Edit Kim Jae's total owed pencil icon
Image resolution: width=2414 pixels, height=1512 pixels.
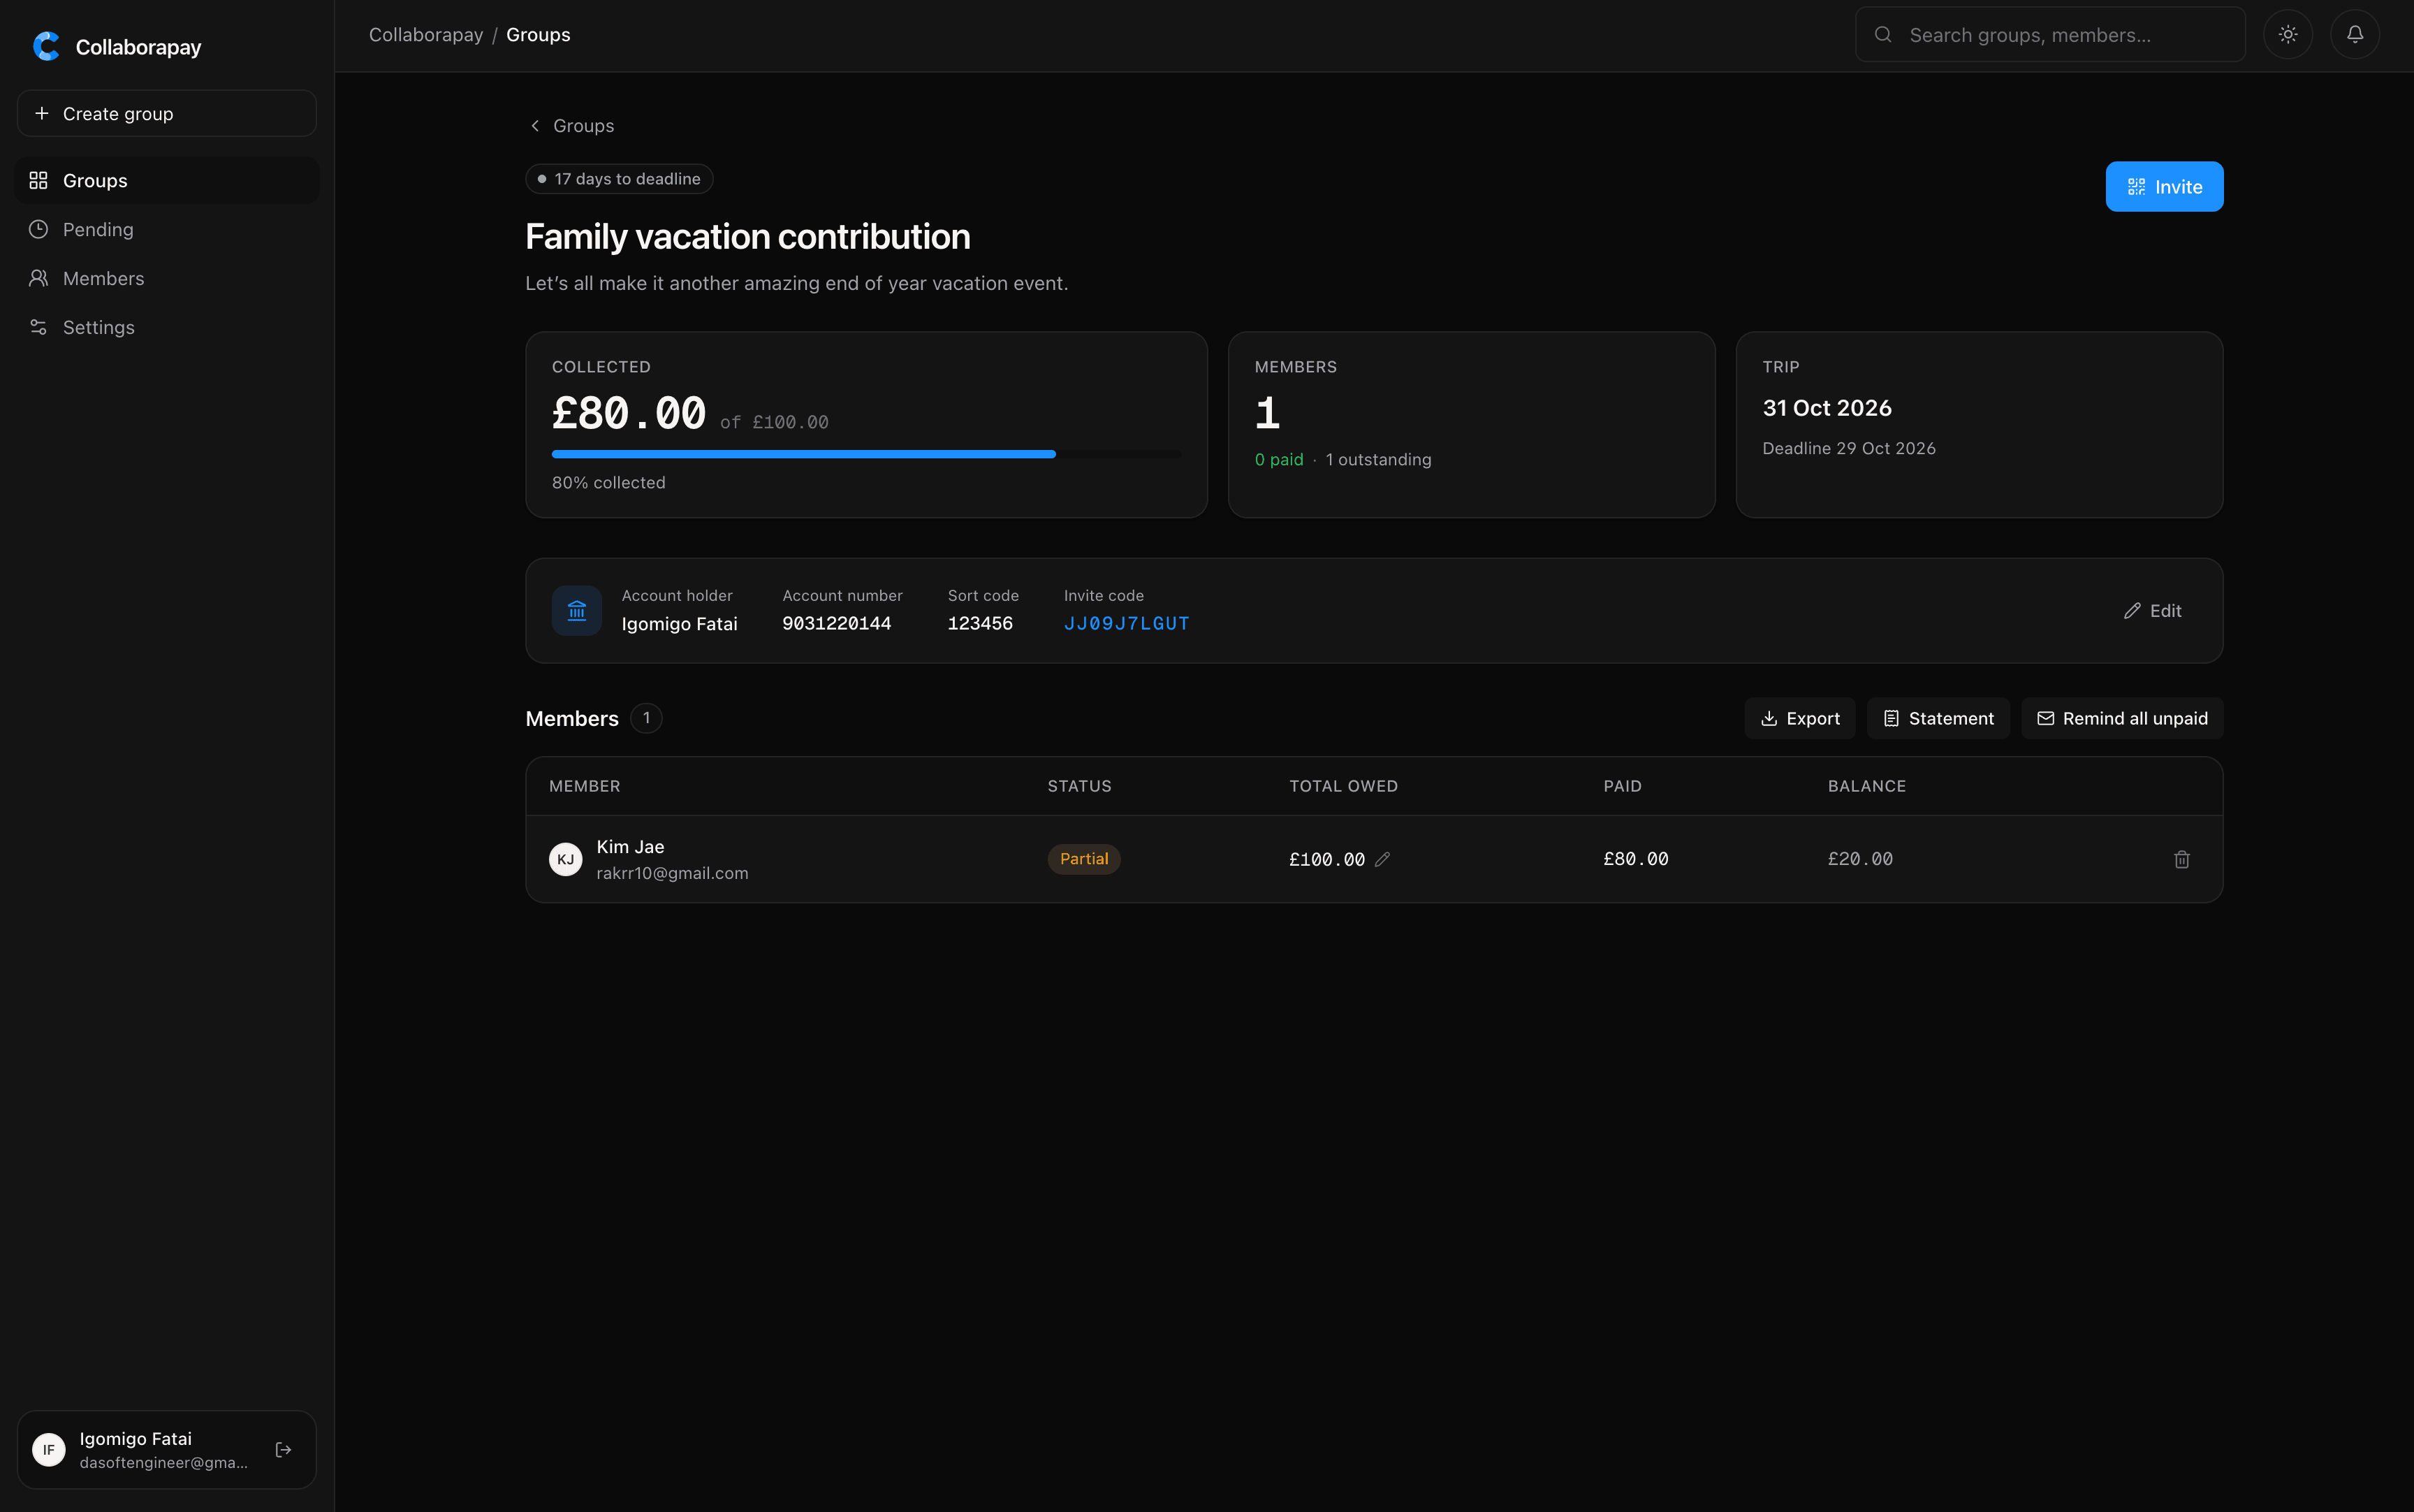coord(1382,860)
